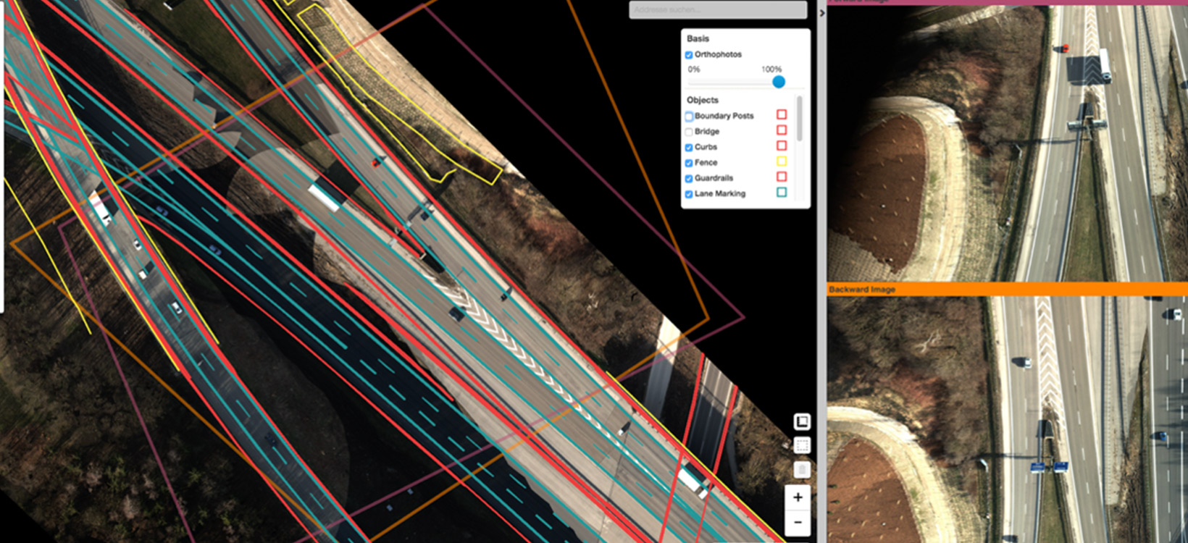Click the yellow Fence color swatch
Screen dimensions: 1188x543
click(782, 161)
